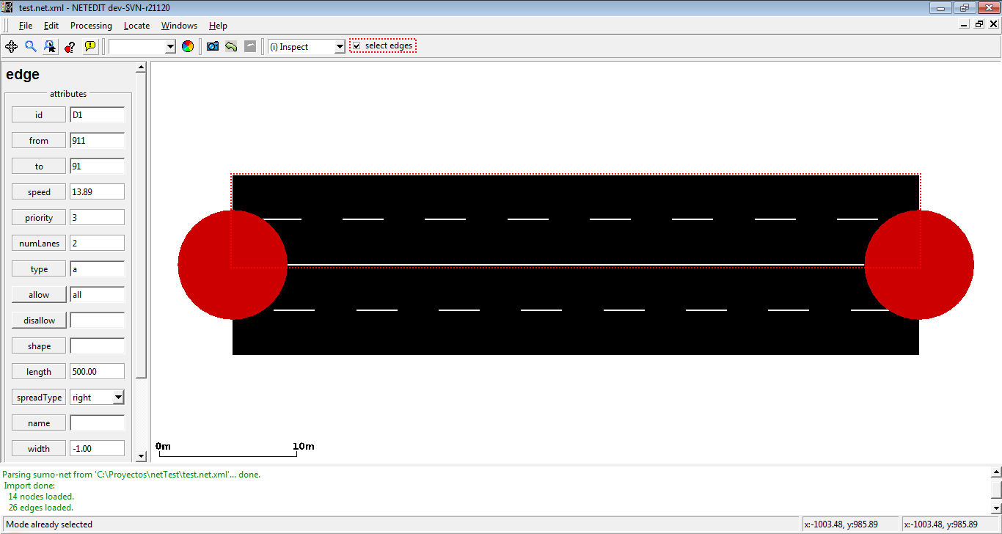Click the type attribute button
The height and width of the screenshot is (534, 1002).
(39, 268)
